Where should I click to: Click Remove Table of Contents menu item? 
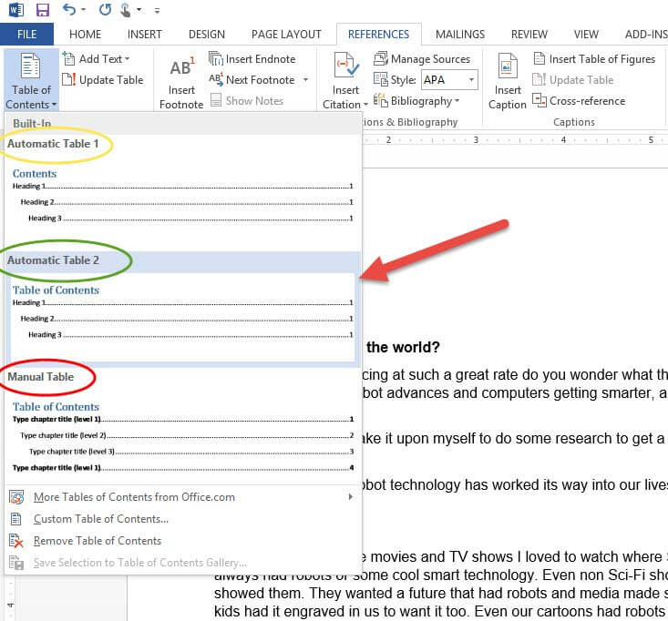click(x=183, y=541)
